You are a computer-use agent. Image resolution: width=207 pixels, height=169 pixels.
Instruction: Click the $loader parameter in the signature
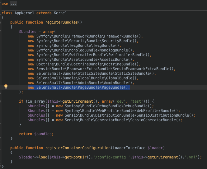pyautogui.click(x=155, y=148)
